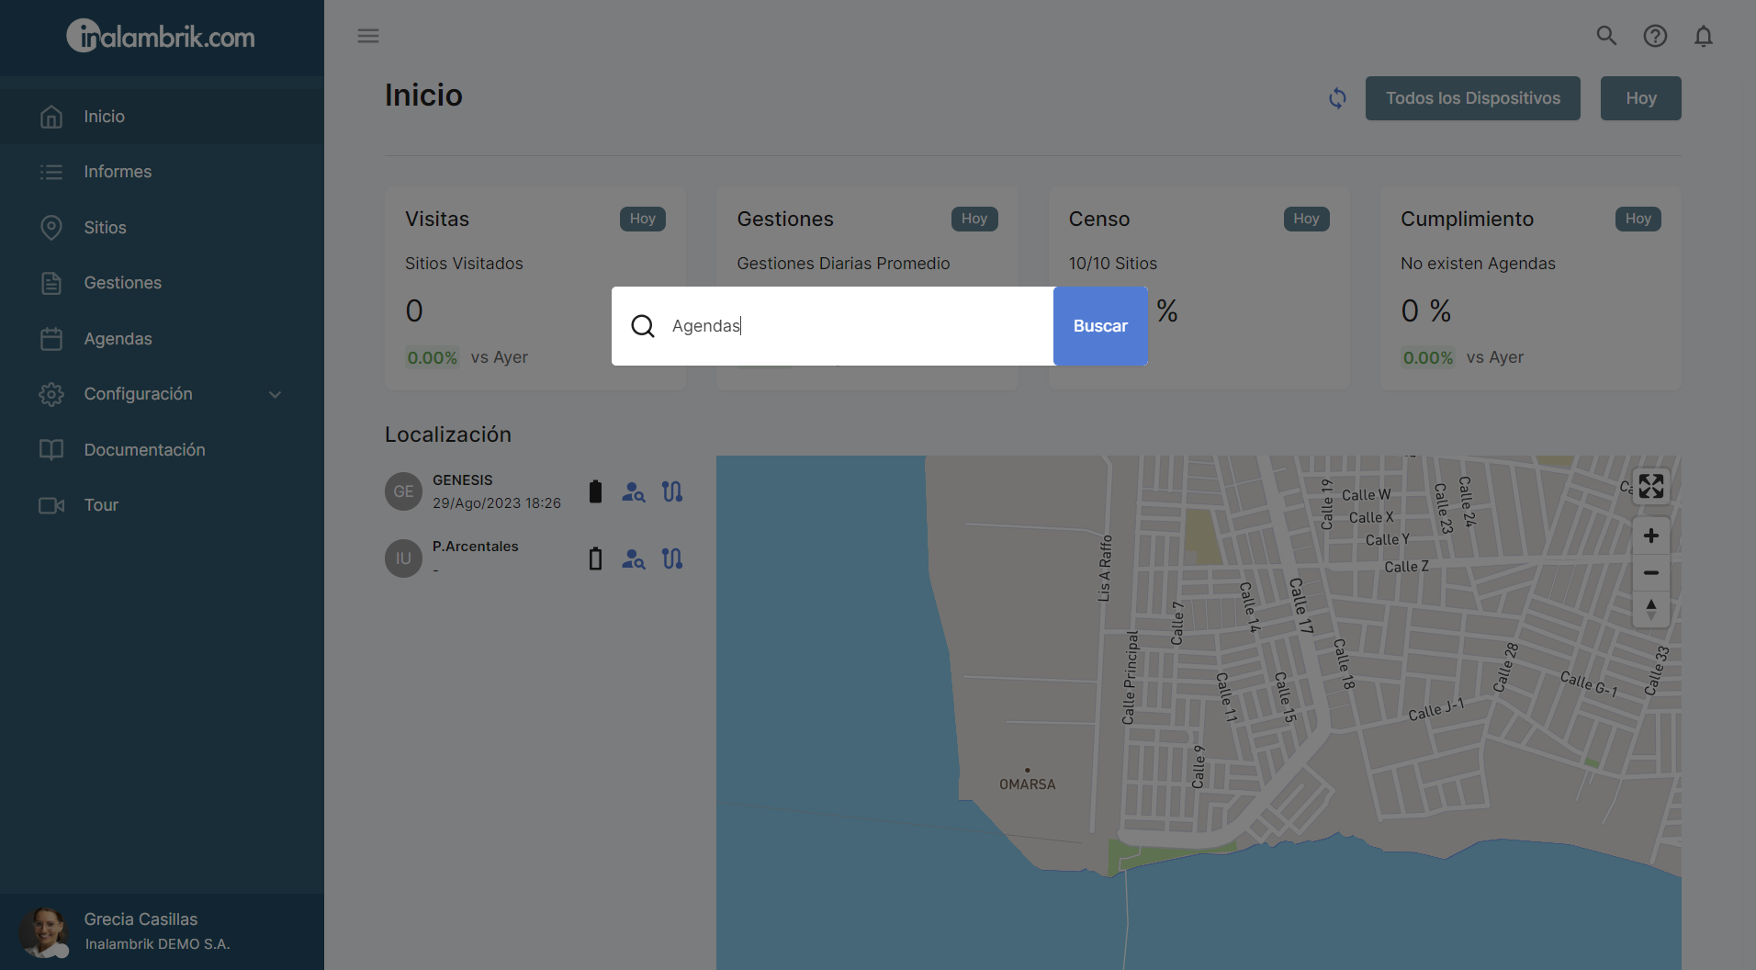Click the Localización heading

448,434
